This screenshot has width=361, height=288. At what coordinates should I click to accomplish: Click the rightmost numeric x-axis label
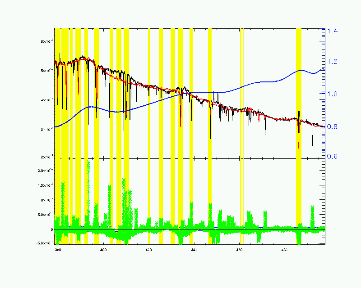coord(285,250)
